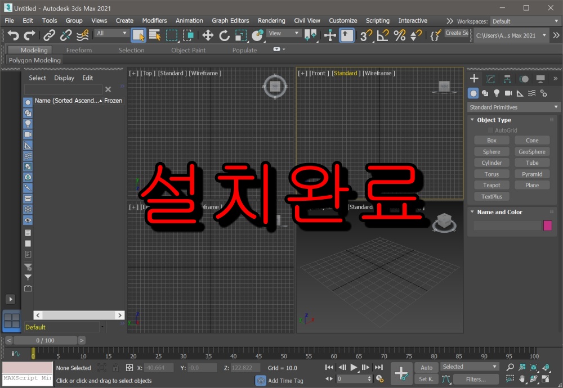
Task: Create a Teapot primitive
Action: coord(491,185)
